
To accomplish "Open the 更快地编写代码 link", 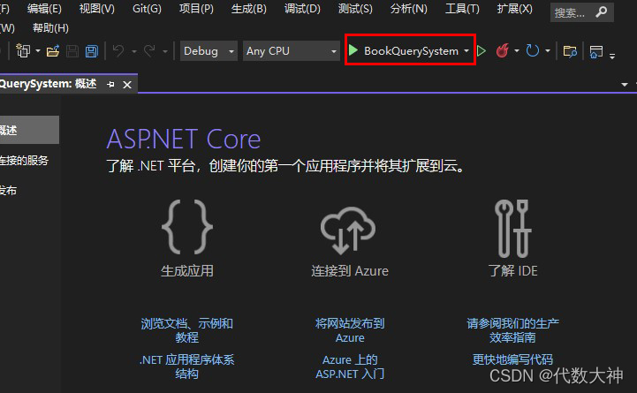I will pyautogui.click(x=512, y=359).
